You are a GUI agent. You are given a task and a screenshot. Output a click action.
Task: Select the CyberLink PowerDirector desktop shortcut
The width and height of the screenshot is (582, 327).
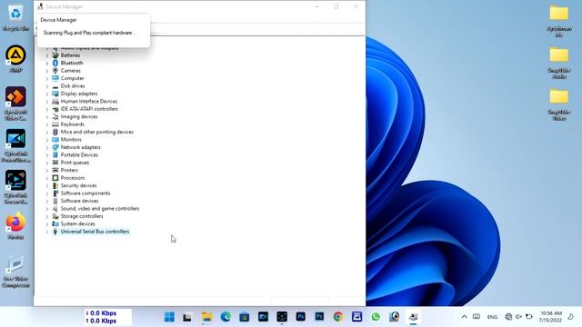(x=15, y=145)
